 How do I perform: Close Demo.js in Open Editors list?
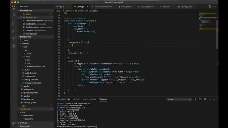click(21, 17)
